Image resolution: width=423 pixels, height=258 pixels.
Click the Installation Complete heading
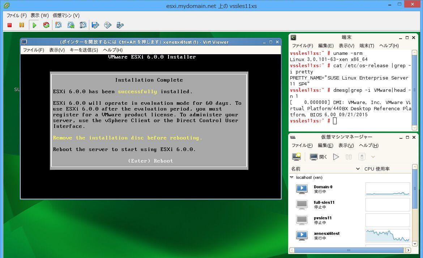[149, 80]
